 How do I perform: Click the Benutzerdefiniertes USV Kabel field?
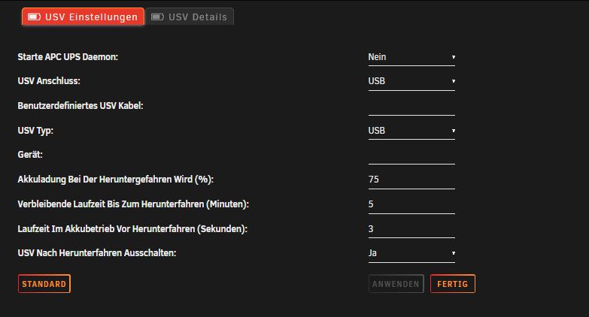click(x=411, y=107)
